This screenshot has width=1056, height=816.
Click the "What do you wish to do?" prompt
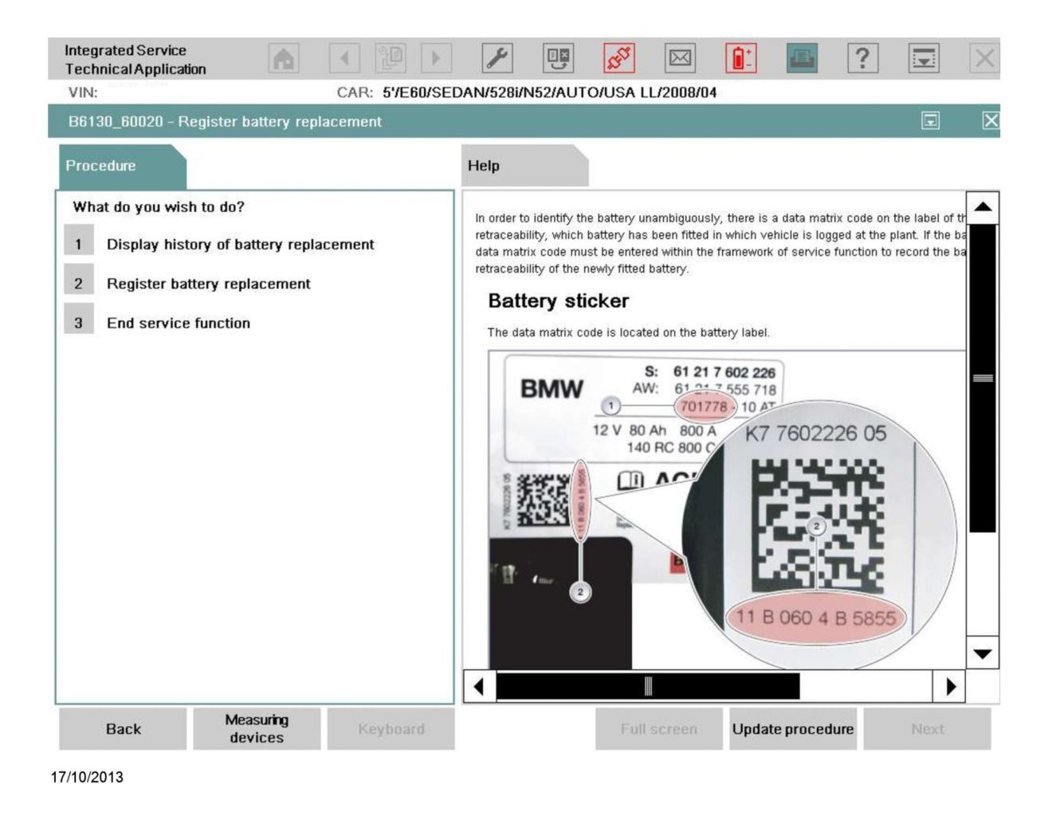159,207
